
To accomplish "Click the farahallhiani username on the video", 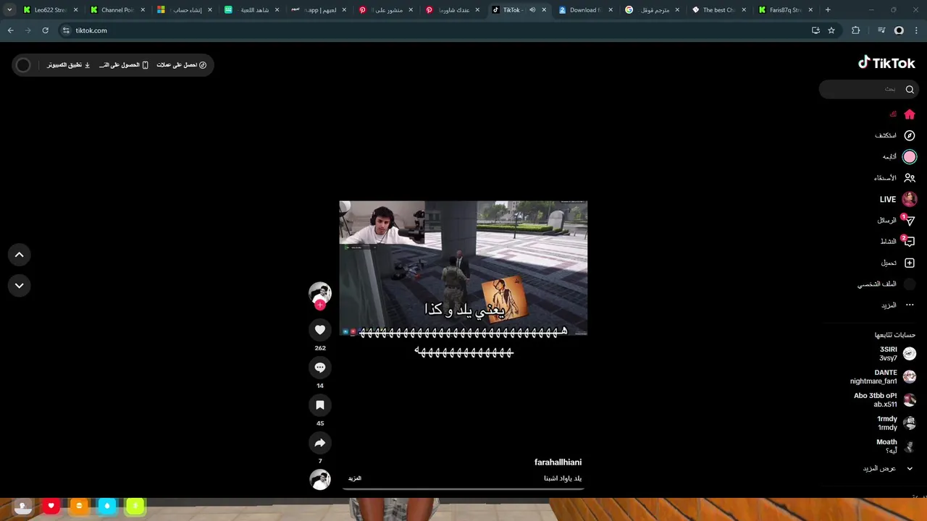I will pos(558,462).
